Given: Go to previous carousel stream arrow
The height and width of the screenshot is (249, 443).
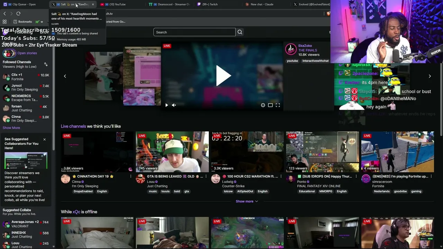Looking at the screenshot, I should coord(65,76).
